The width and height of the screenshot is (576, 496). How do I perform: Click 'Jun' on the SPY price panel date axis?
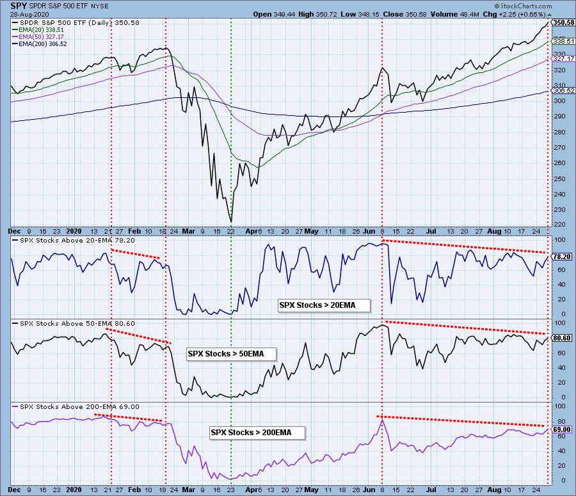(369, 231)
